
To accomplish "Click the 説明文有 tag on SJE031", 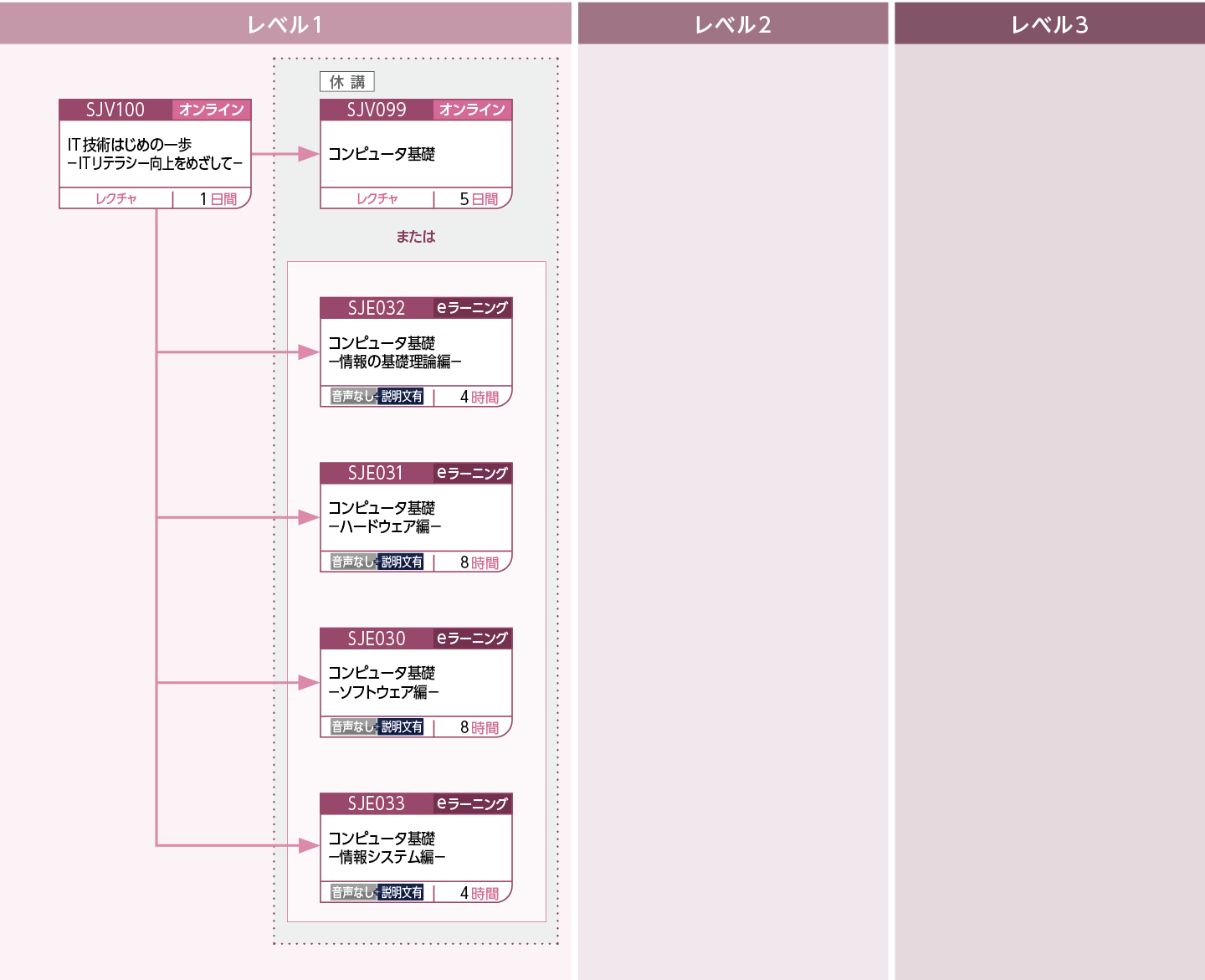I will pos(402,562).
